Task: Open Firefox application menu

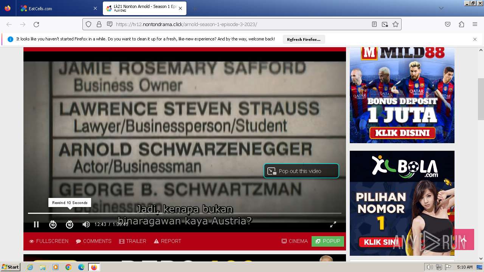Action: pos(475,24)
